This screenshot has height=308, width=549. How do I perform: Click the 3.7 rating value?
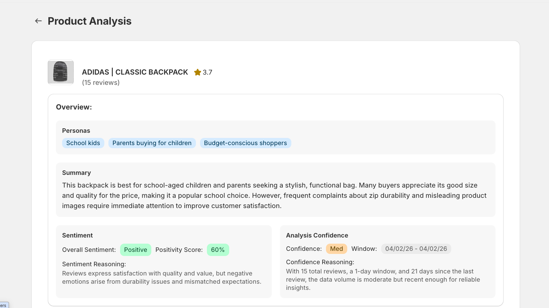pos(208,72)
